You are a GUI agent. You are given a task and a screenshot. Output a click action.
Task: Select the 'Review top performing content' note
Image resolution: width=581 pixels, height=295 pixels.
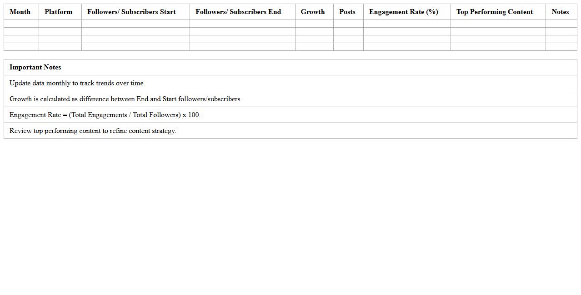(x=93, y=131)
